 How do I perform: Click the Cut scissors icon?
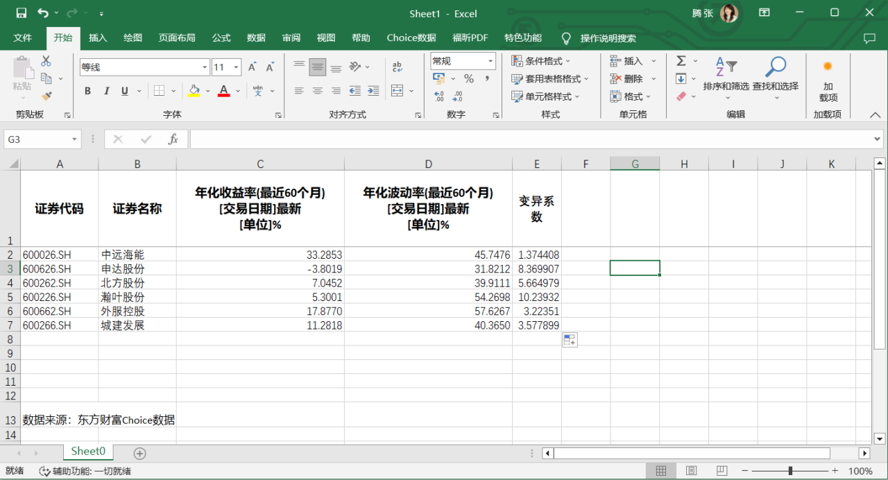tap(46, 61)
